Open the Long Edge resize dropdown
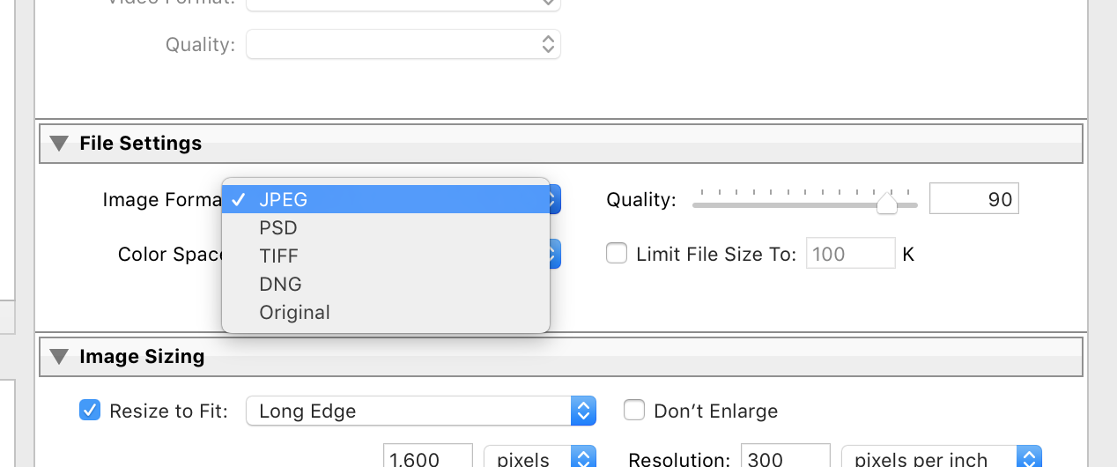This screenshot has height=467, width=1117. (x=421, y=411)
